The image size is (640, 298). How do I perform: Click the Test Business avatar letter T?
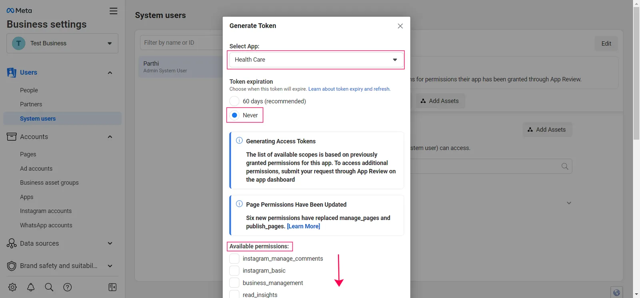(x=18, y=43)
